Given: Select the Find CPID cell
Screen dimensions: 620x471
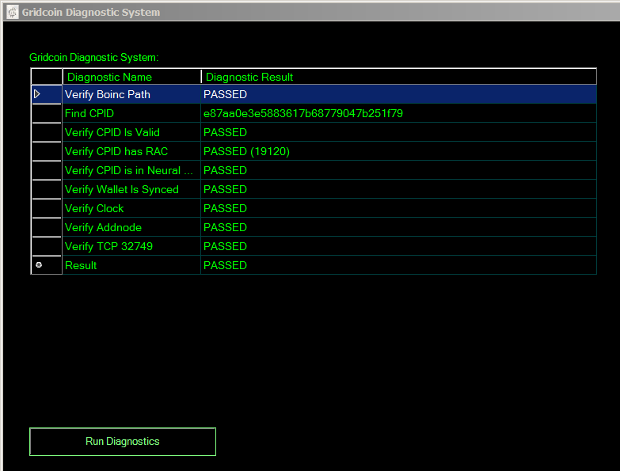Looking at the screenshot, I should point(131,113).
